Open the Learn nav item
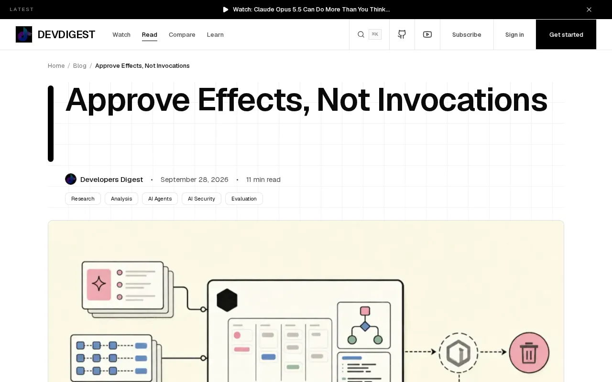This screenshot has width=612, height=382. 215,34
